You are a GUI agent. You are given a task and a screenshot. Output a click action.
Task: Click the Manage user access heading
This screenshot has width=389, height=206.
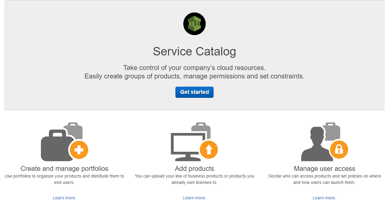point(324,168)
